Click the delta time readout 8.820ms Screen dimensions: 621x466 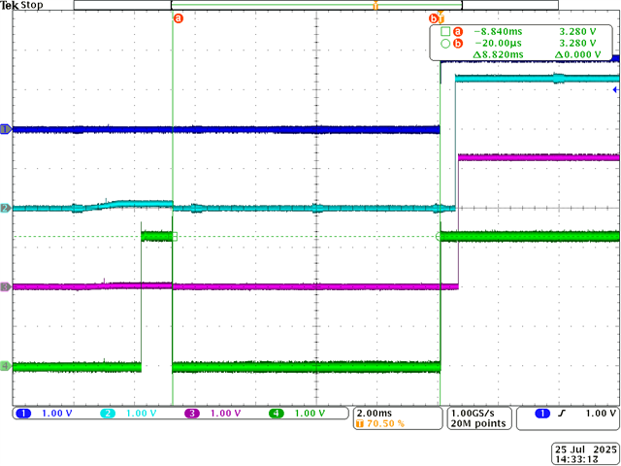click(498, 54)
